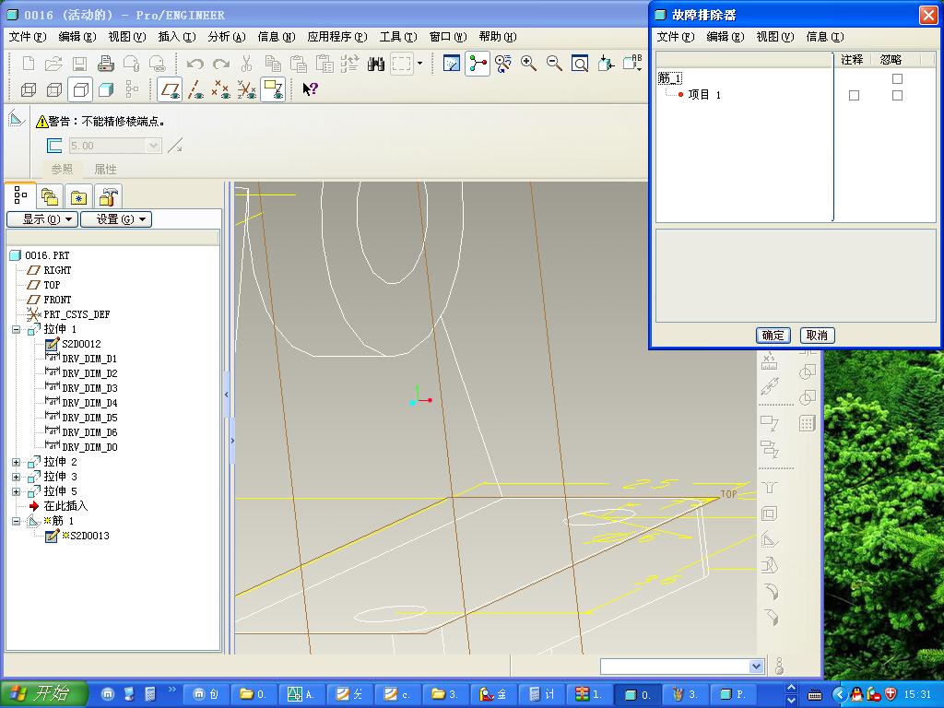Click the context Help arrow icon
The height and width of the screenshot is (708, 944).
310,89
